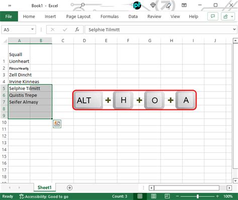The height and width of the screenshot is (200, 238).
Task: Switch to Page Break Preview view
Action: click(x=167, y=196)
